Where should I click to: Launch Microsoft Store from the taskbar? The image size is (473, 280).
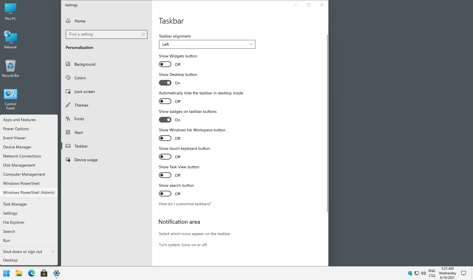pyautogui.click(x=44, y=273)
